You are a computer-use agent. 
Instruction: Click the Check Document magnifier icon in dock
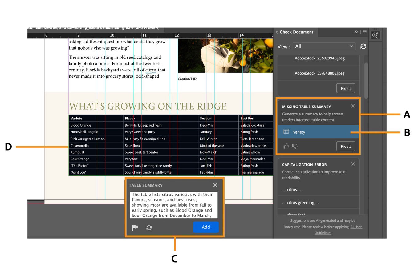[375, 35]
